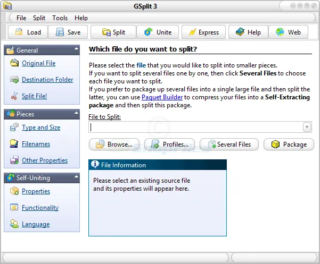Screen dimensions: 320x264
Task: Open Help from the toolbar
Action: tap(248, 32)
